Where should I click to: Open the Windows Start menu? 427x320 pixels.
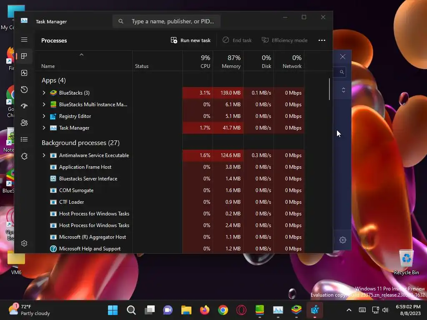[x=113, y=310]
